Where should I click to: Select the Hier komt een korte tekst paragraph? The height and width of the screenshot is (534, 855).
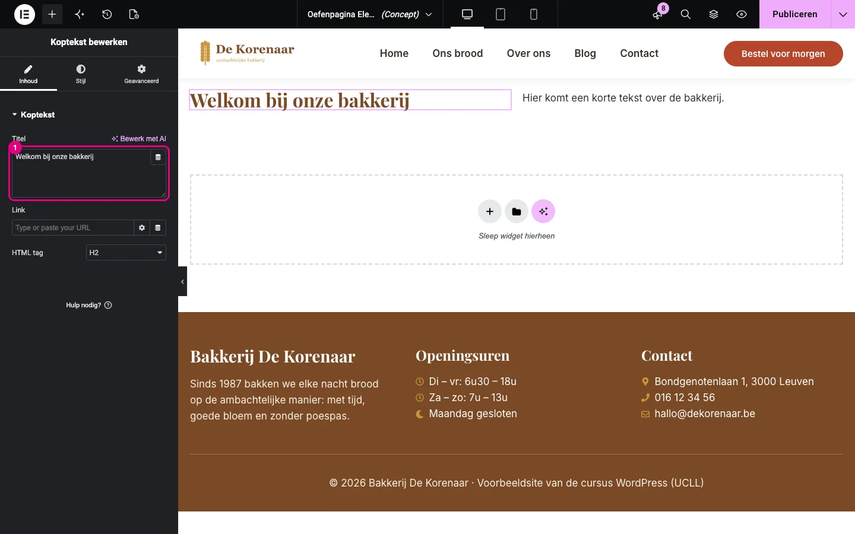pyautogui.click(x=623, y=98)
